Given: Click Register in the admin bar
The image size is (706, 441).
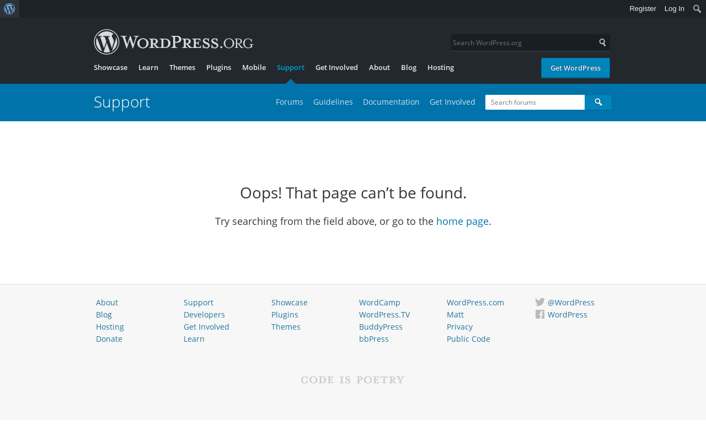Looking at the screenshot, I should click(x=643, y=9).
